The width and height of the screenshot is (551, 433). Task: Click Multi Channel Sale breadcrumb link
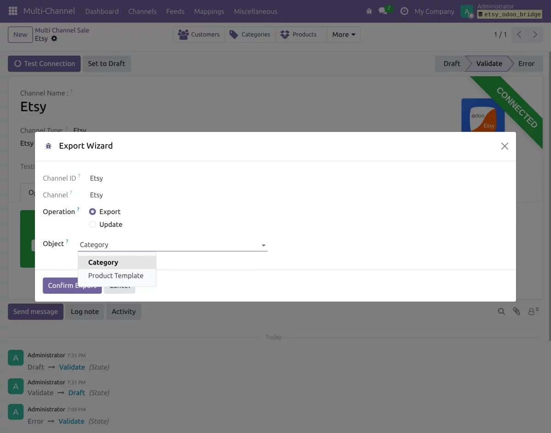click(62, 30)
